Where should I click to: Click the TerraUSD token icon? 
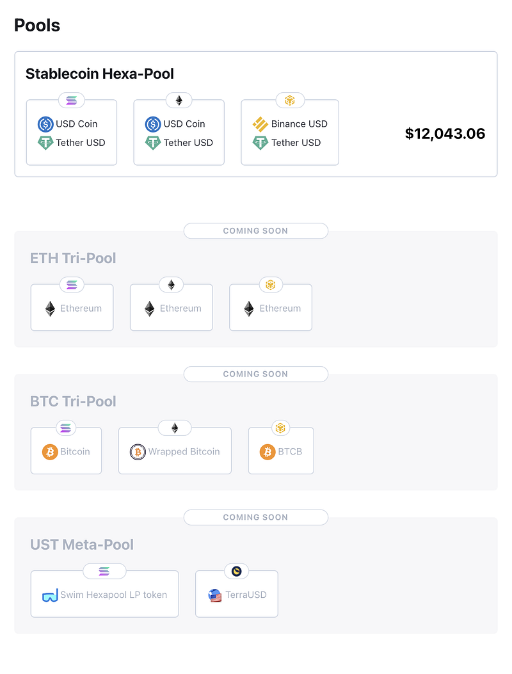215,595
